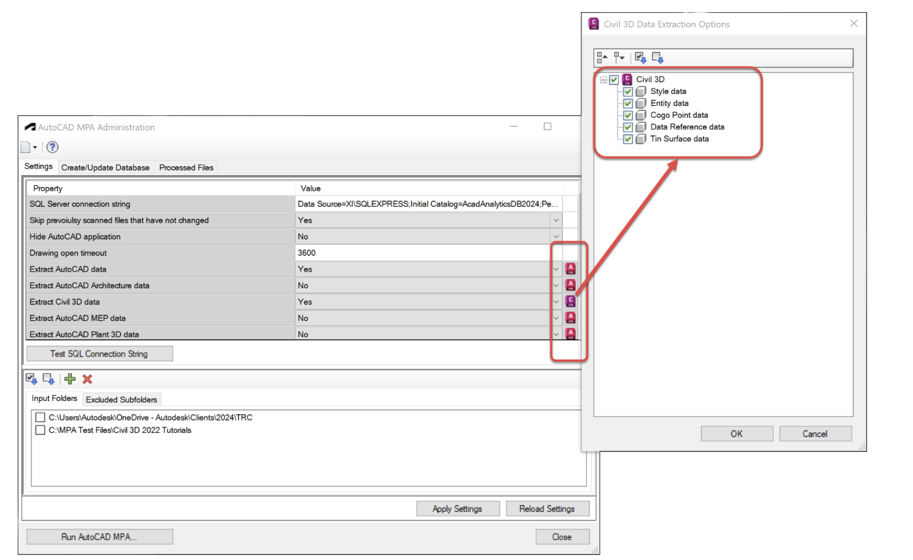Click the Apply Settings button
This screenshot has height=560, width=913.
(458, 509)
